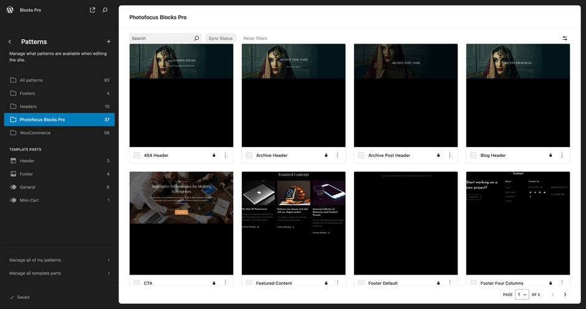Open the view options settings icon
Viewport: 586px width, 309px height.
pyautogui.click(x=565, y=39)
